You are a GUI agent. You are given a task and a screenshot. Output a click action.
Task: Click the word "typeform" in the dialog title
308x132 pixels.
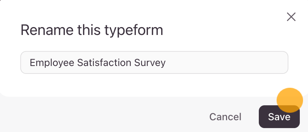click(134, 31)
